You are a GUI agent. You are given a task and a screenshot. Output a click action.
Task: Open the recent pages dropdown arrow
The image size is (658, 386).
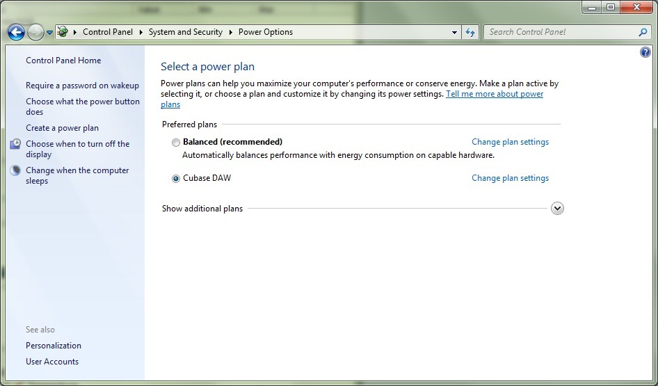click(x=49, y=33)
